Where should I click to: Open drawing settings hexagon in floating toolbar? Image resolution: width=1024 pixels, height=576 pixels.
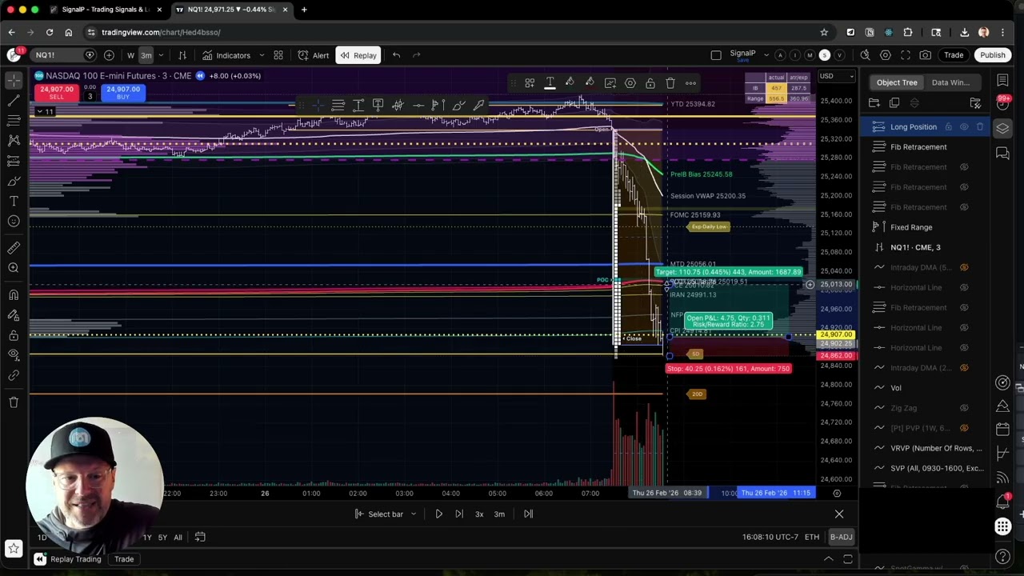click(x=630, y=83)
